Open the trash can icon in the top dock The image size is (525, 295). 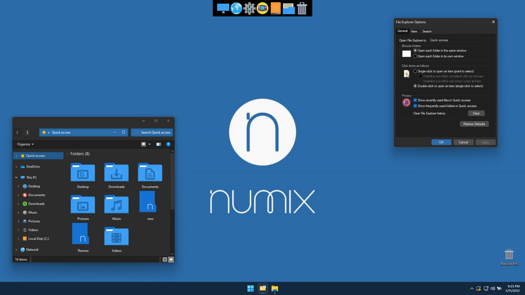[x=302, y=8]
